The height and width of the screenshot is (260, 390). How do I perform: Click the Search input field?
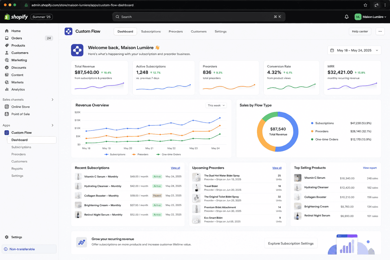click(x=199, y=17)
